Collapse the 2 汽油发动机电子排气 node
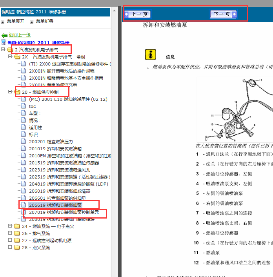 (3, 49)
